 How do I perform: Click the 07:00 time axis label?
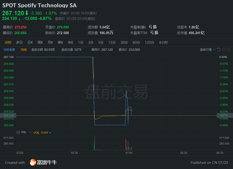(129, 153)
